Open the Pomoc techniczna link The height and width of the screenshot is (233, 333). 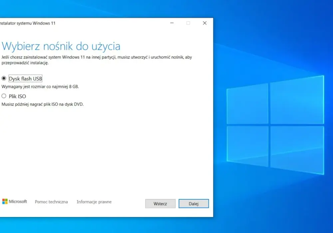(51, 202)
